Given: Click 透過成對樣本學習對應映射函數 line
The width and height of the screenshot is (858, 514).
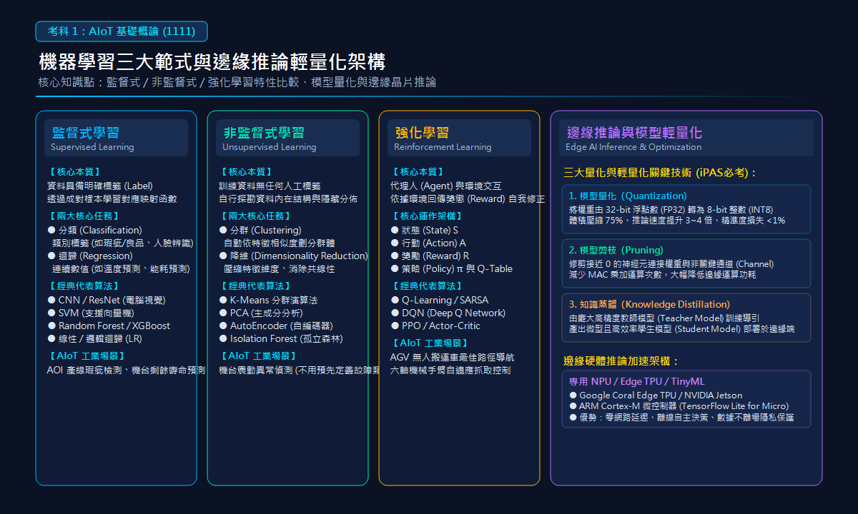Looking at the screenshot, I should point(112,198).
